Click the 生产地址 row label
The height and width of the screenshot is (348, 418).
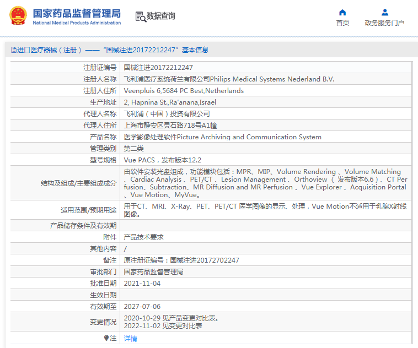pyautogui.click(x=103, y=102)
